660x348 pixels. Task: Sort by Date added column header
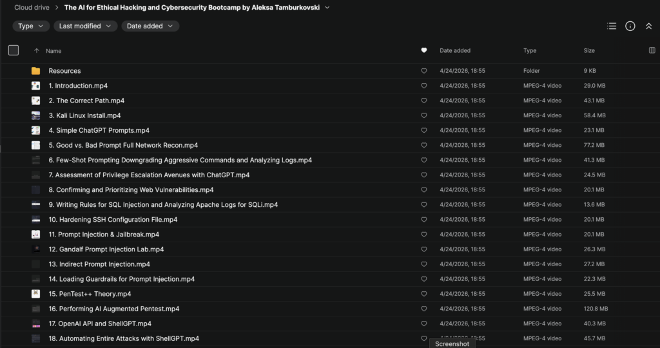(x=455, y=50)
